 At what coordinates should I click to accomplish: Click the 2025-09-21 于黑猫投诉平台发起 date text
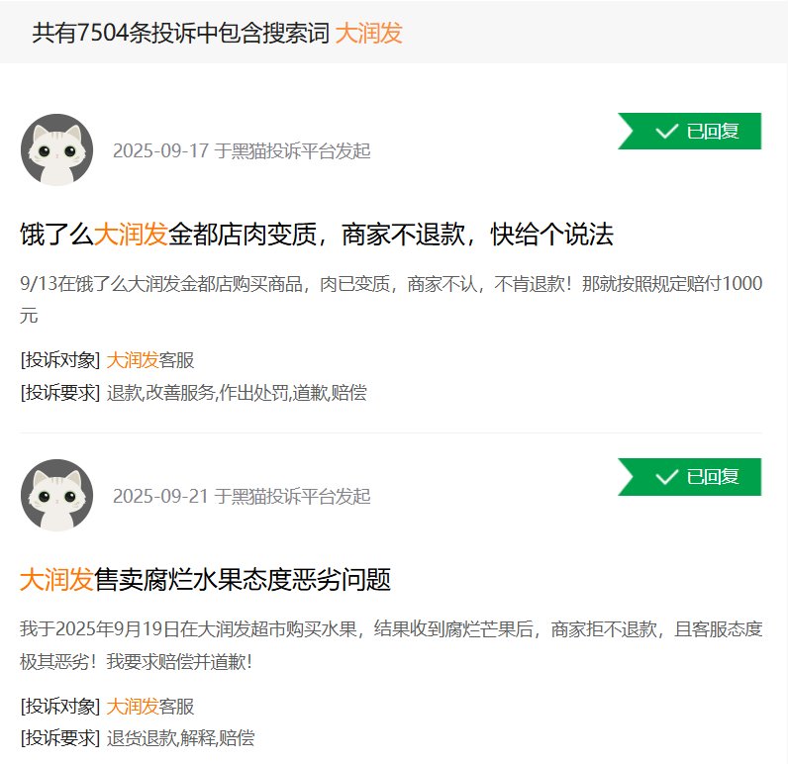tap(242, 496)
